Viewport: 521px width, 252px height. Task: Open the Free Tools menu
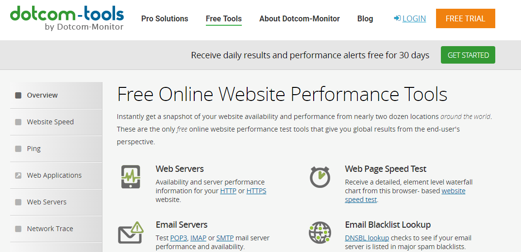coord(224,18)
